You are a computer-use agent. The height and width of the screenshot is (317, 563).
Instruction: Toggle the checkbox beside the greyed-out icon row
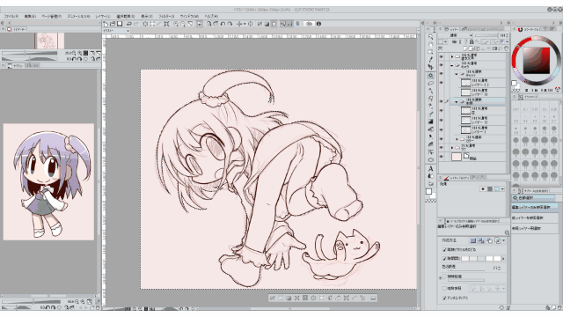444,288
